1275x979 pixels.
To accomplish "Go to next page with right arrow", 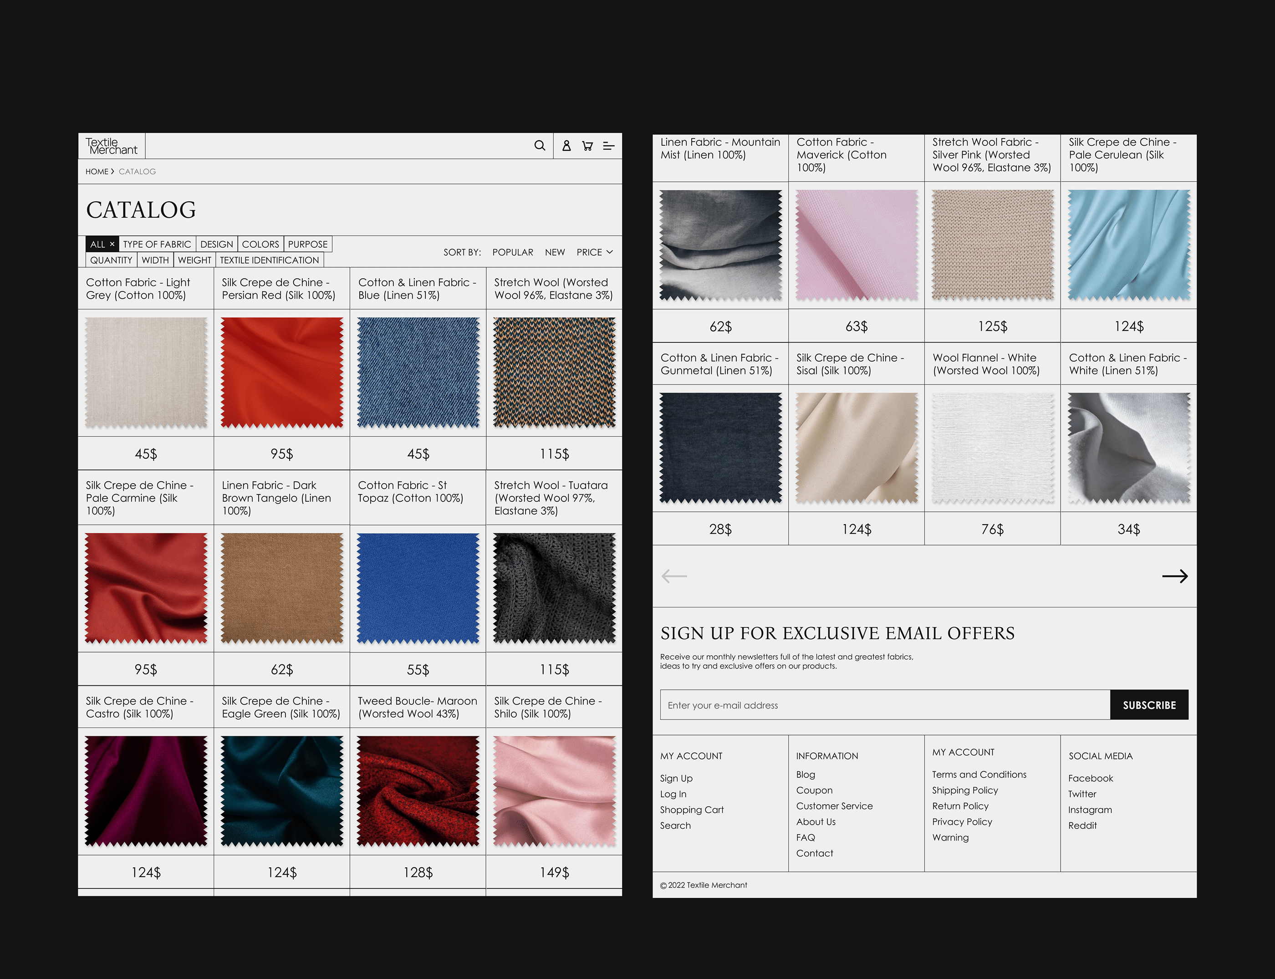I will [x=1174, y=576].
